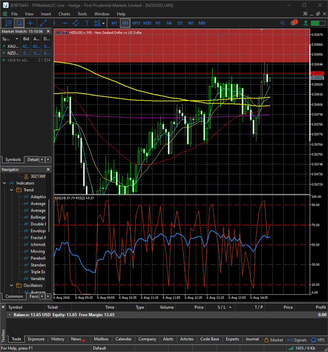Switch to the Symbols tab in Market Watch
Viewport: 328px width, 352px height.
click(x=13, y=159)
